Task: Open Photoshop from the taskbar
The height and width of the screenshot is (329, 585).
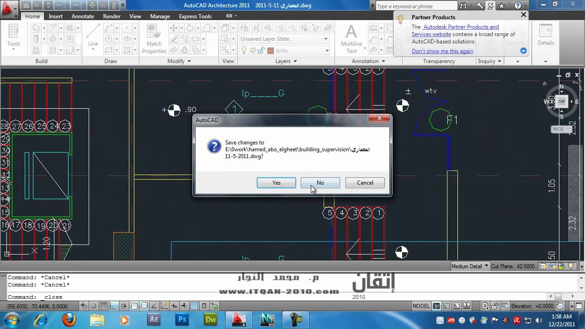Action: tap(182, 319)
